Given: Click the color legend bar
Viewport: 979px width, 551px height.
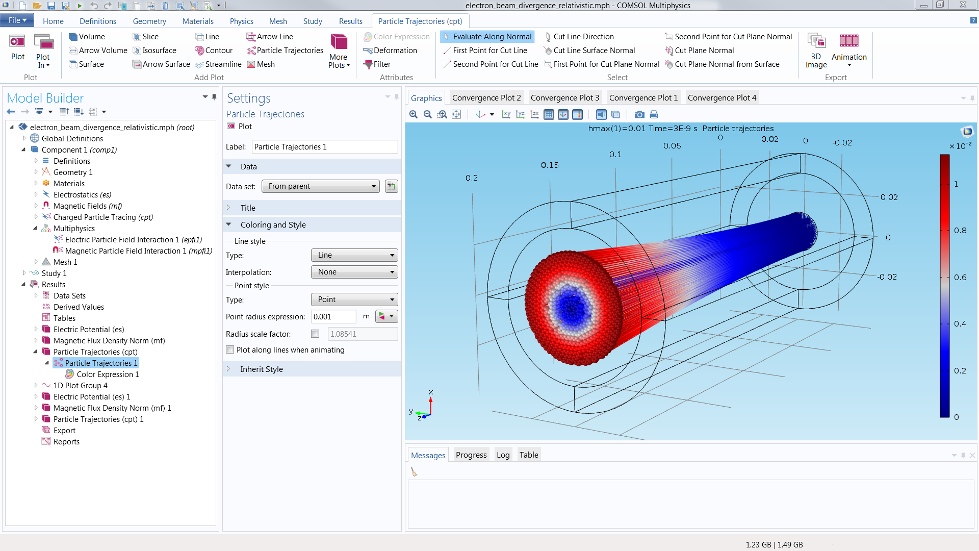Looking at the screenshot, I should click(x=944, y=286).
